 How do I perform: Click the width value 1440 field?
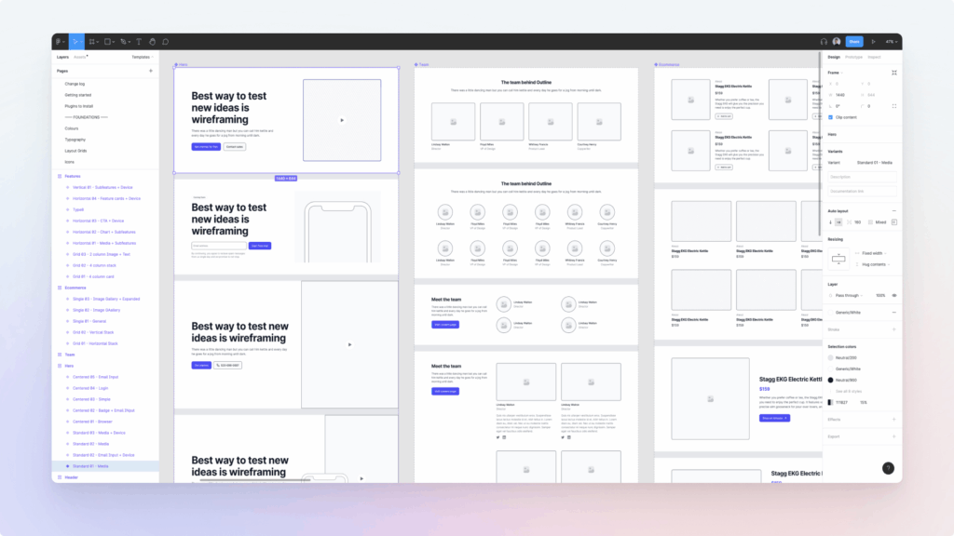point(840,96)
